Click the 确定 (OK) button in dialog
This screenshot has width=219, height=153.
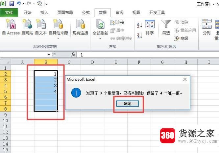pos(128,104)
